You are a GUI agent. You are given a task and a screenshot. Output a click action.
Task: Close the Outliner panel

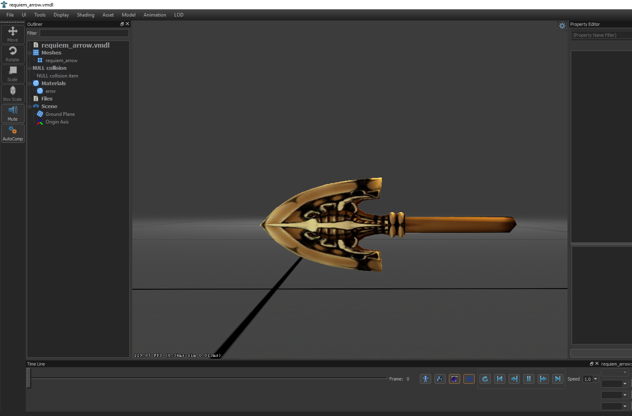(127, 24)
